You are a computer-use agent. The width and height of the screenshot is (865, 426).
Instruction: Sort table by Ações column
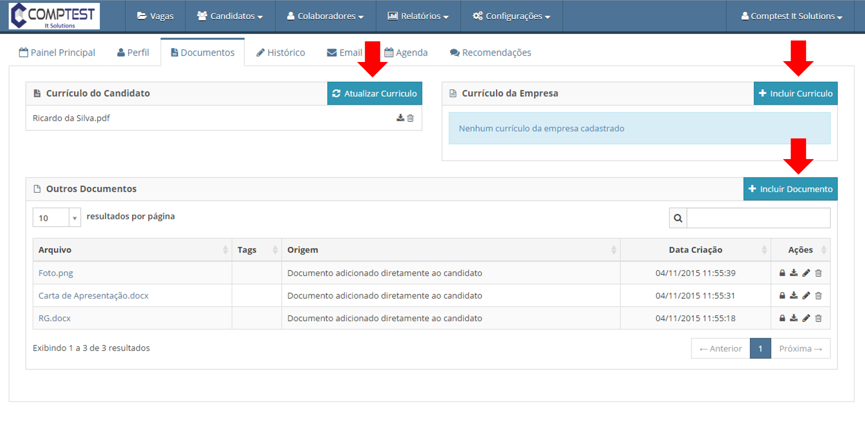pos(800,250)
